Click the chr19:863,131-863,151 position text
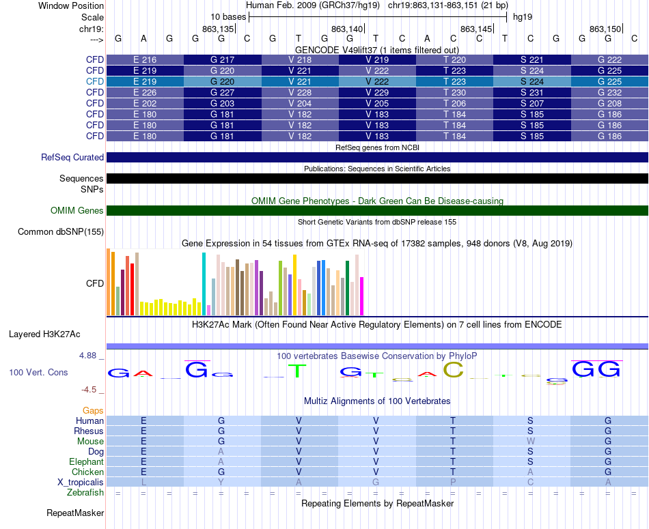The width and height of the screenshot is (649, 529). pyautogui.click(x=448, y=5)
